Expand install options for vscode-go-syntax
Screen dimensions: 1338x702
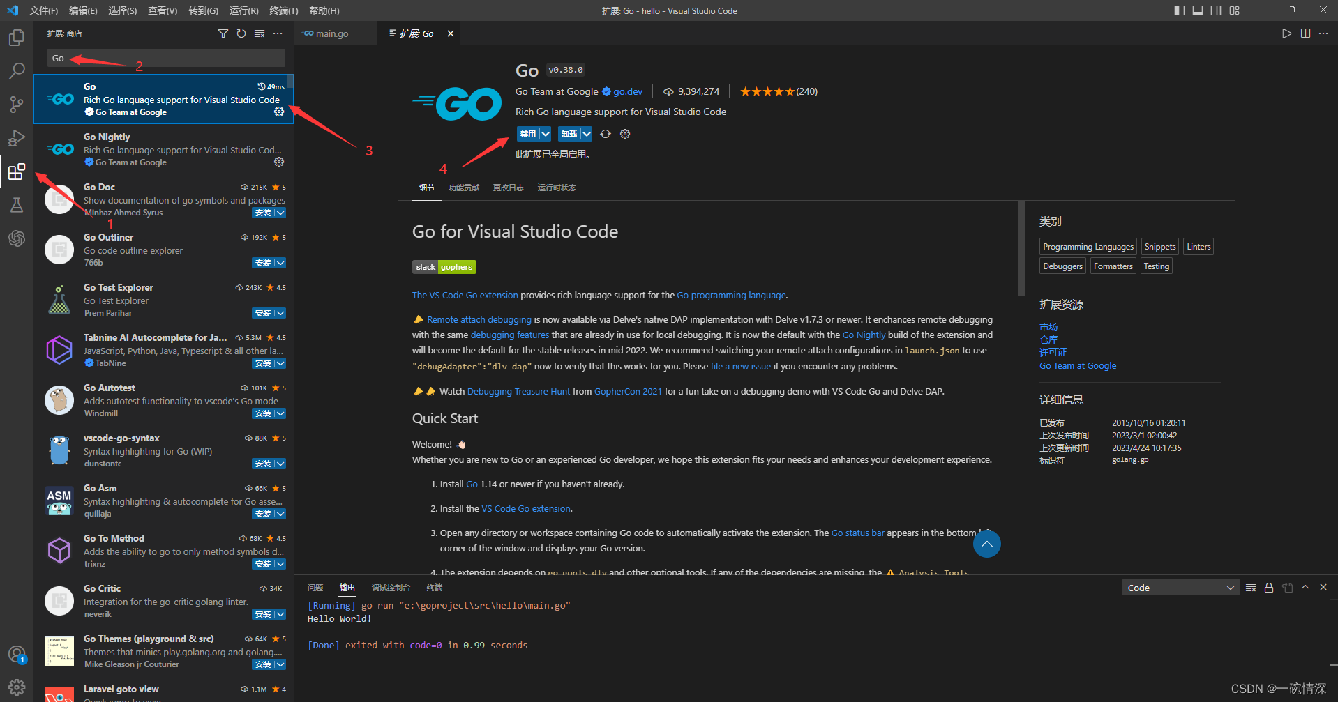pos(280,464)
